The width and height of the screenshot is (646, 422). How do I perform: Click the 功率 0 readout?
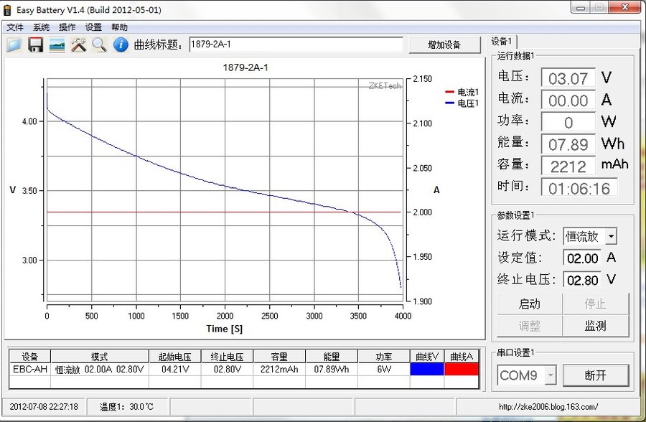coord(568,123)
